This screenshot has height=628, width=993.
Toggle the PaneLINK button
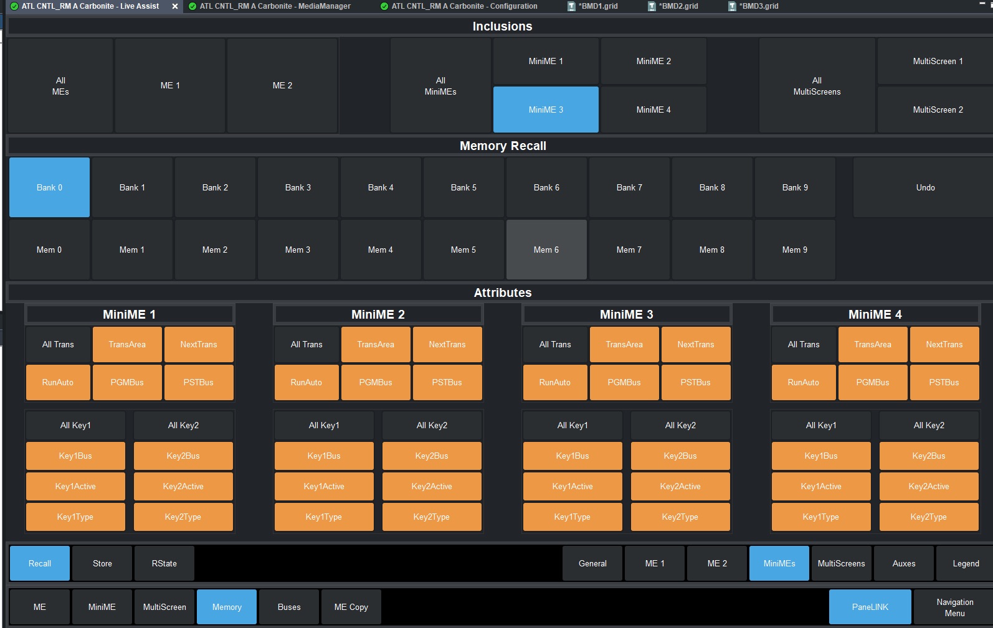870,607
